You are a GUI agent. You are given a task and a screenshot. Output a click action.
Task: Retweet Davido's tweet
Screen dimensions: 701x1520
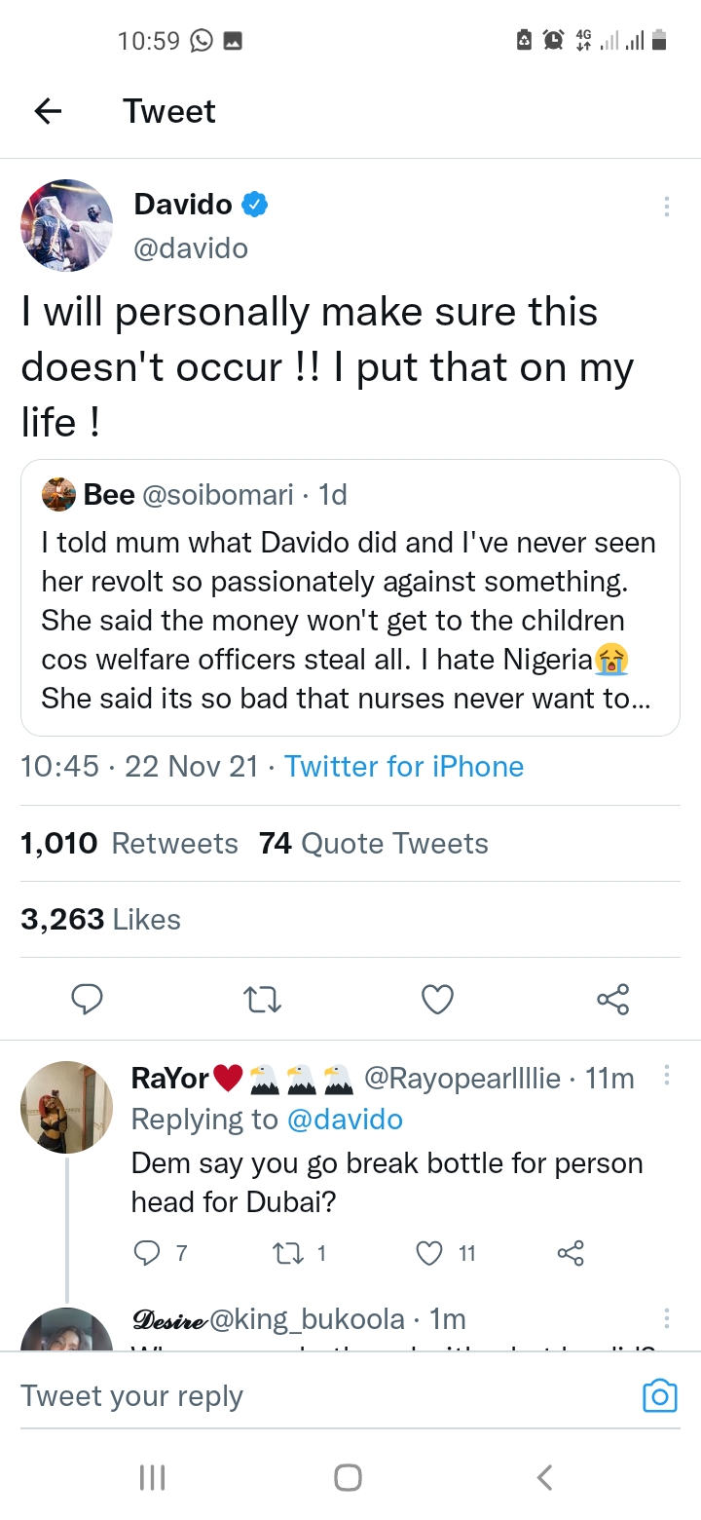click(x=263, y=999)
